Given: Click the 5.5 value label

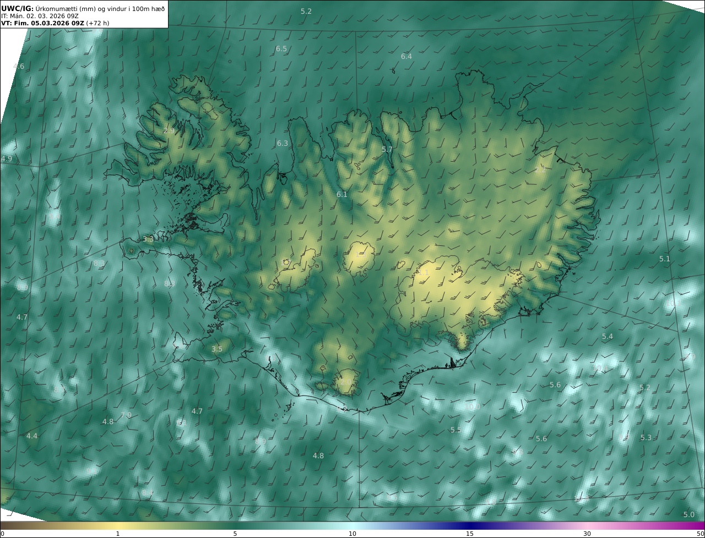Looking at the screenshot, I should coord(455,430).
